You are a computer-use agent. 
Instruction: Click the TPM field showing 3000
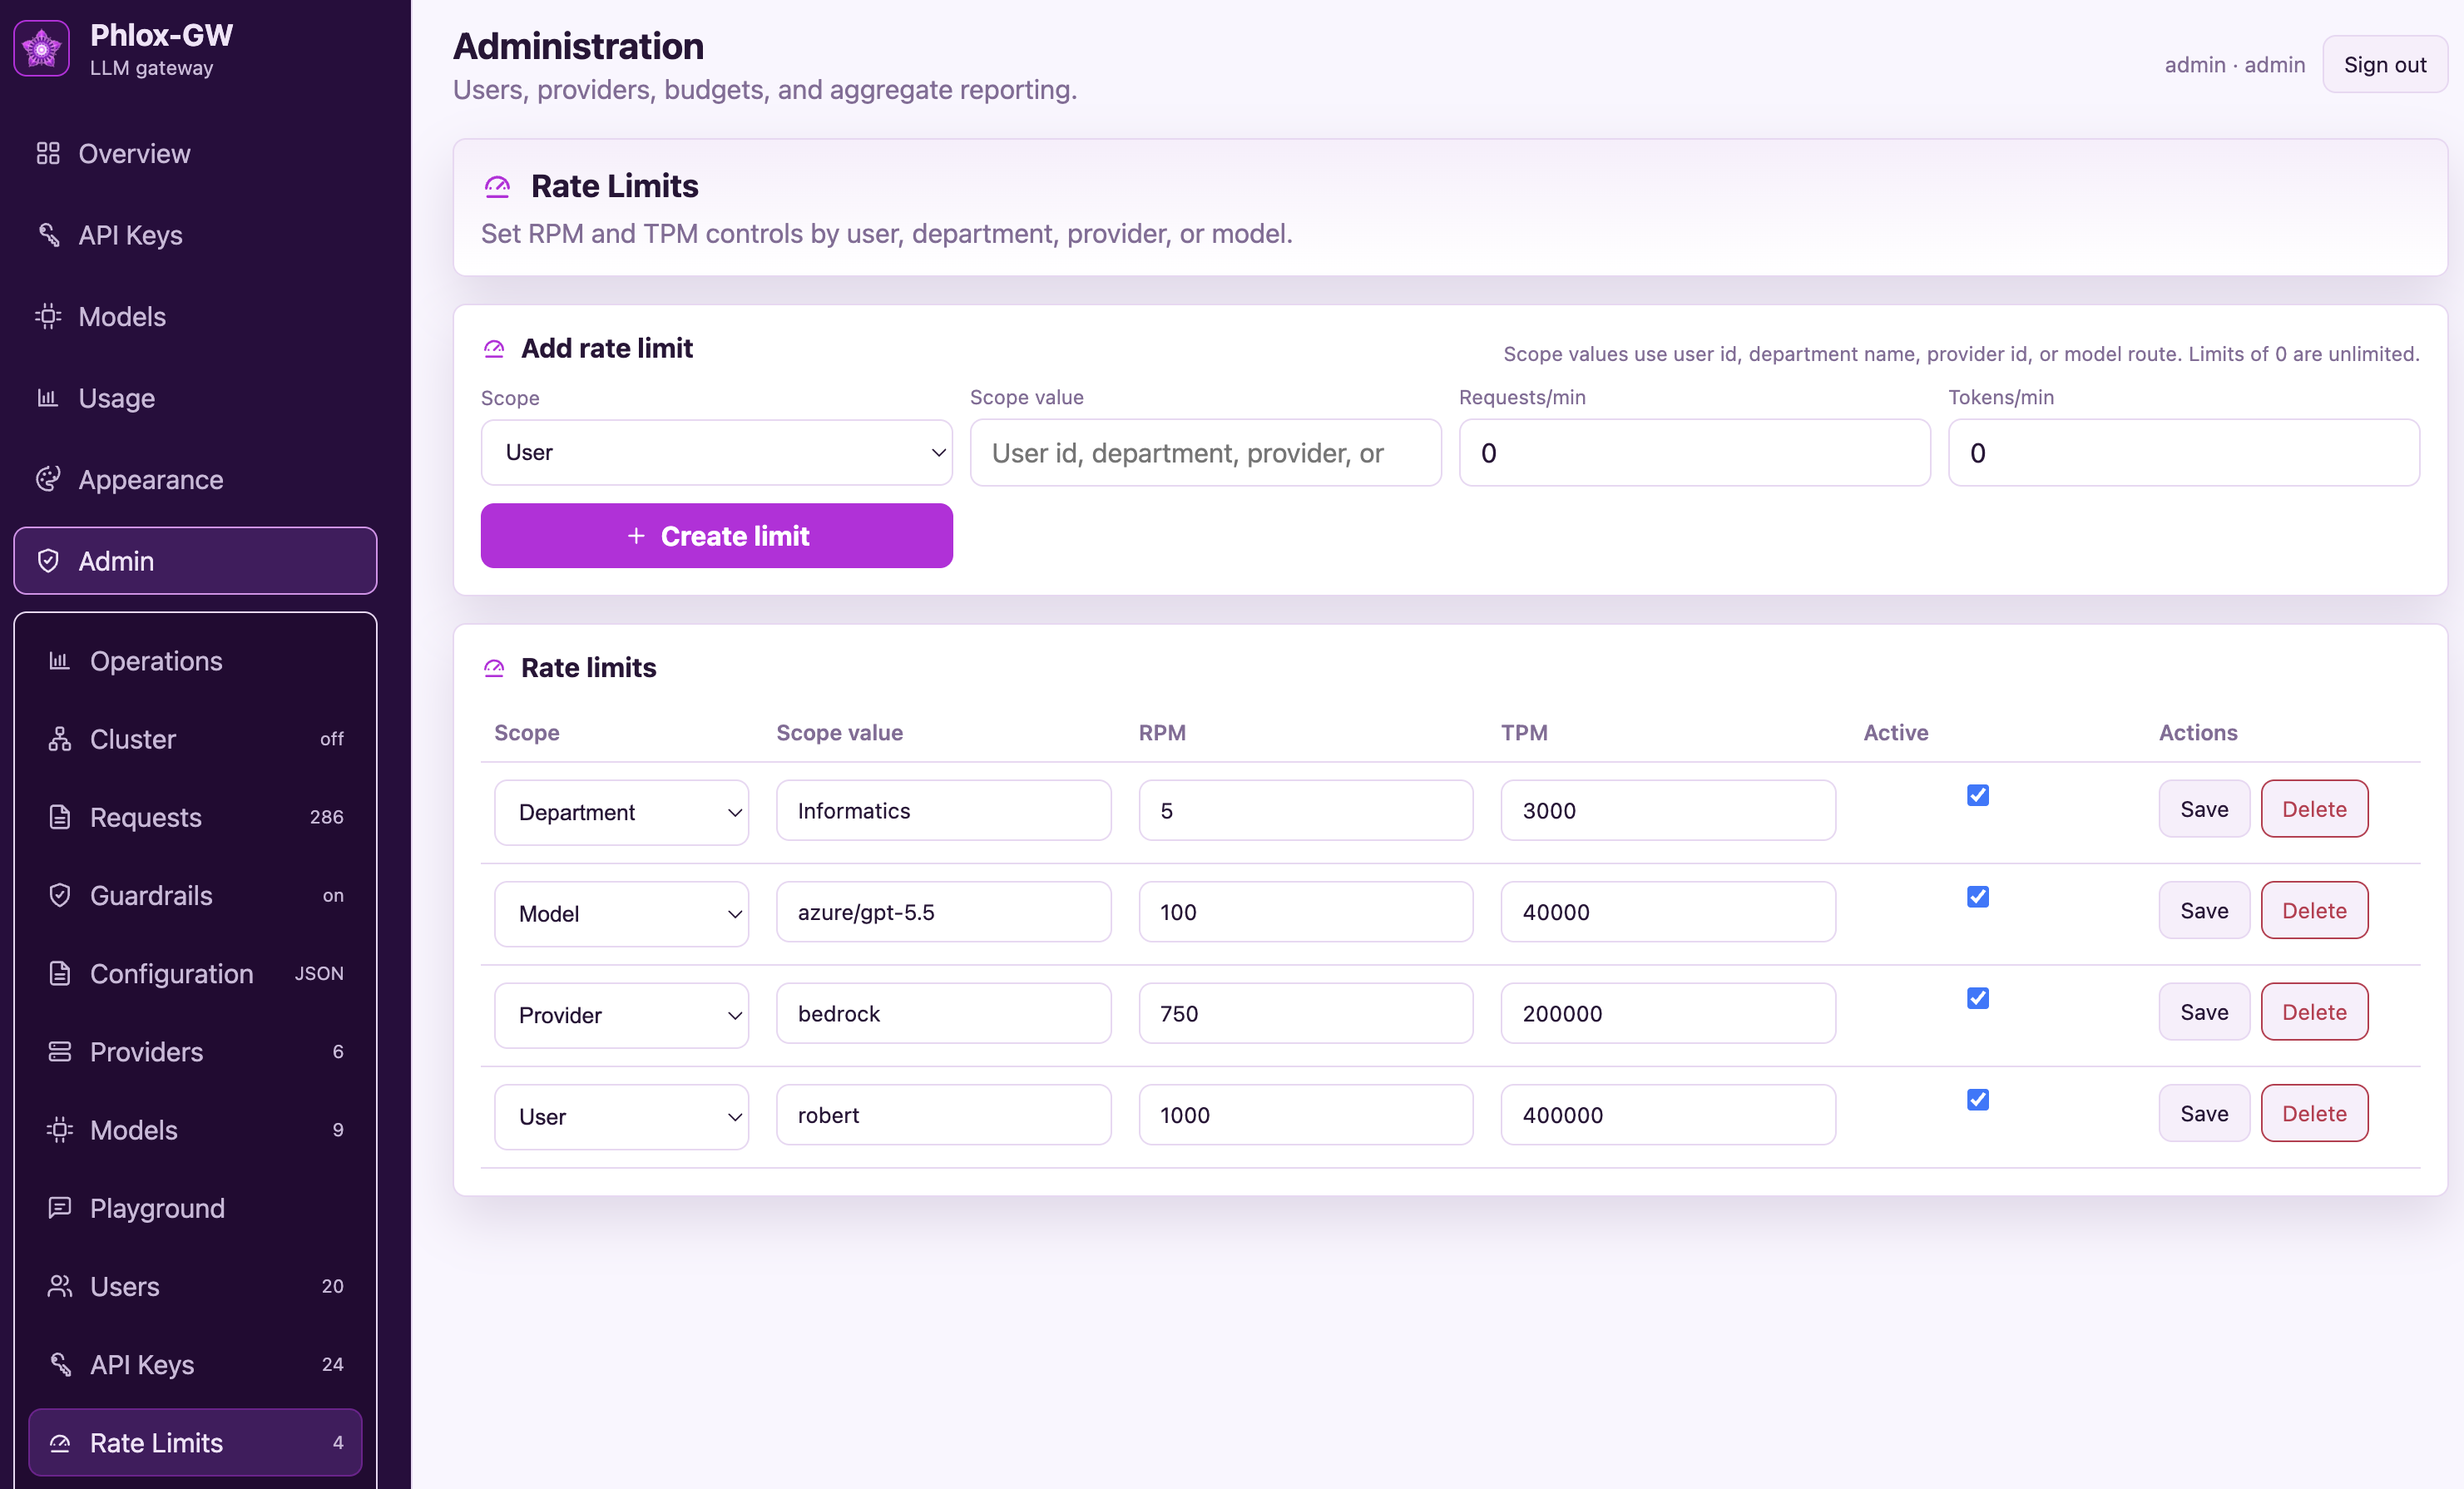pos(1667,810)
